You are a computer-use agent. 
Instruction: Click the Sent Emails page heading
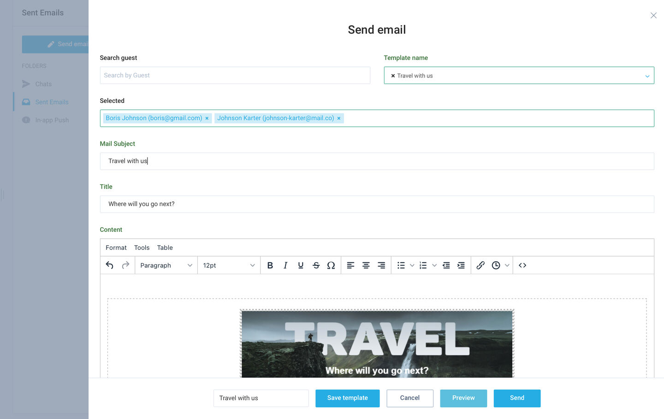tap(43, 13)
